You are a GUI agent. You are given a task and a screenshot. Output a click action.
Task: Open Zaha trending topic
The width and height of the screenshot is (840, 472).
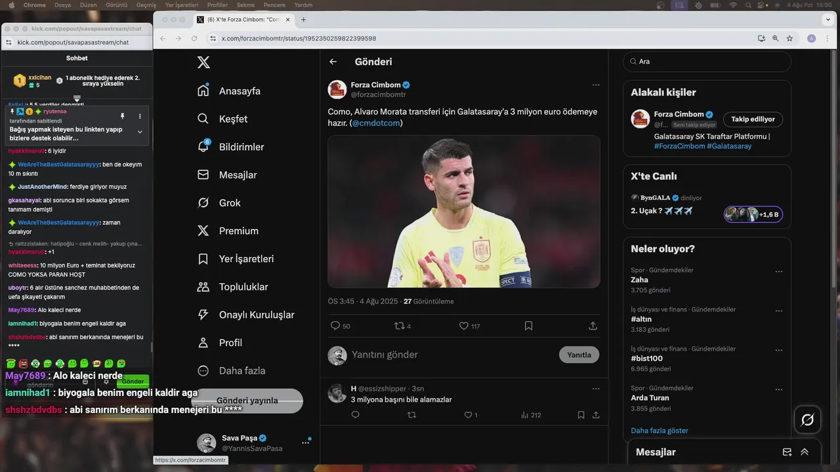tap(640, 280)
